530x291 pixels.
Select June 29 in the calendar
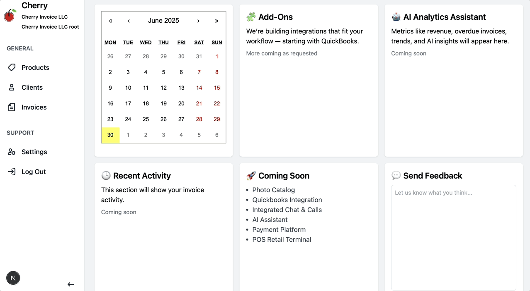(x=216, y=119)
